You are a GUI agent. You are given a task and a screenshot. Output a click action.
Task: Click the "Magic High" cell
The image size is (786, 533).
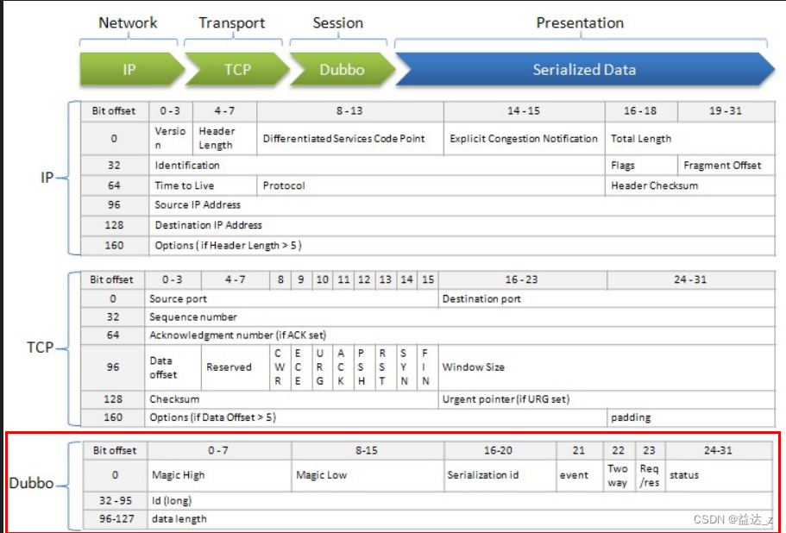219,475
